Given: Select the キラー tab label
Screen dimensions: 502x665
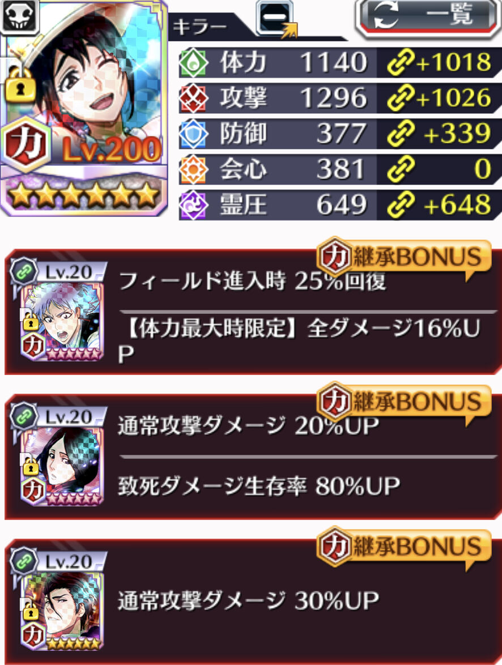Looking at the screenshot, I should [x=199, y=27].
